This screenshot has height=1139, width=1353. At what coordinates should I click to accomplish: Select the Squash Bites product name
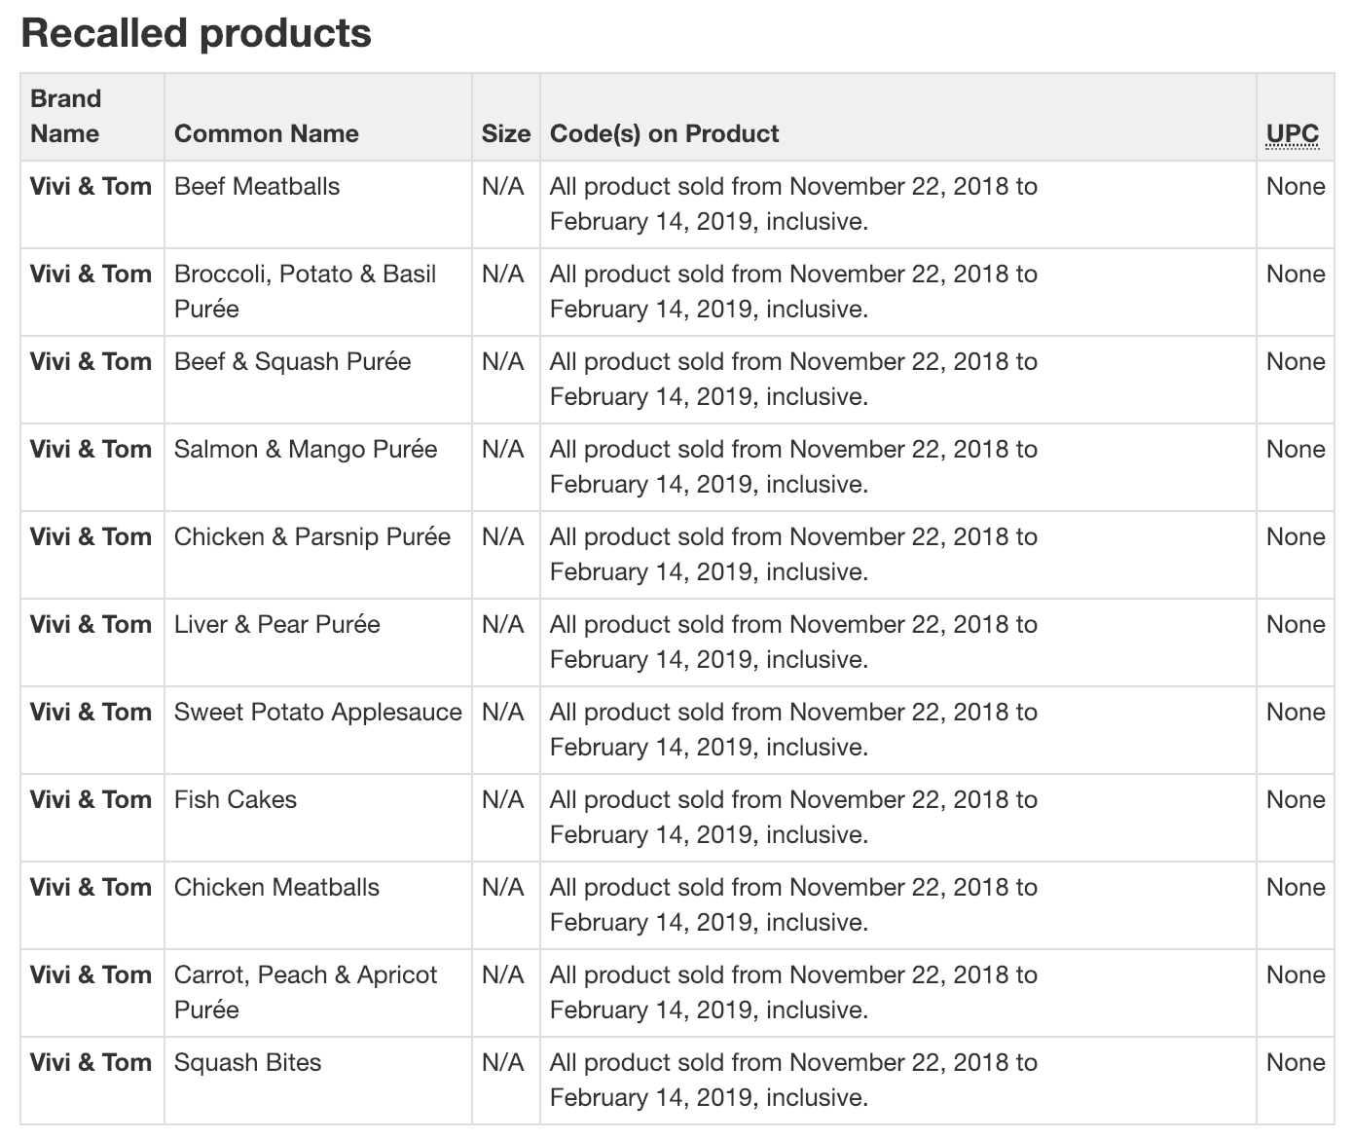(247, 1062)
